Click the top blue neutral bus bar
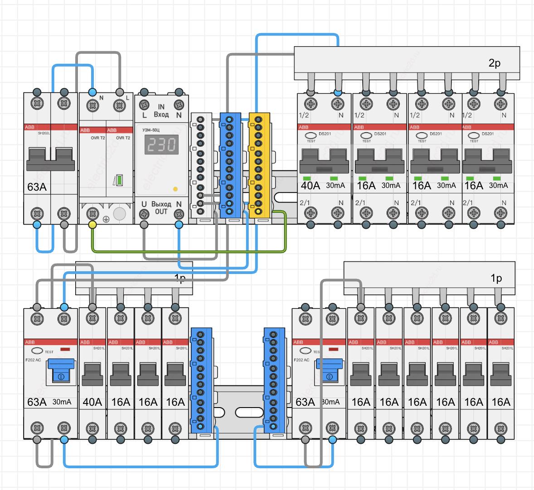This screenshot has width=534, height=490. click(x=230, y=165)
